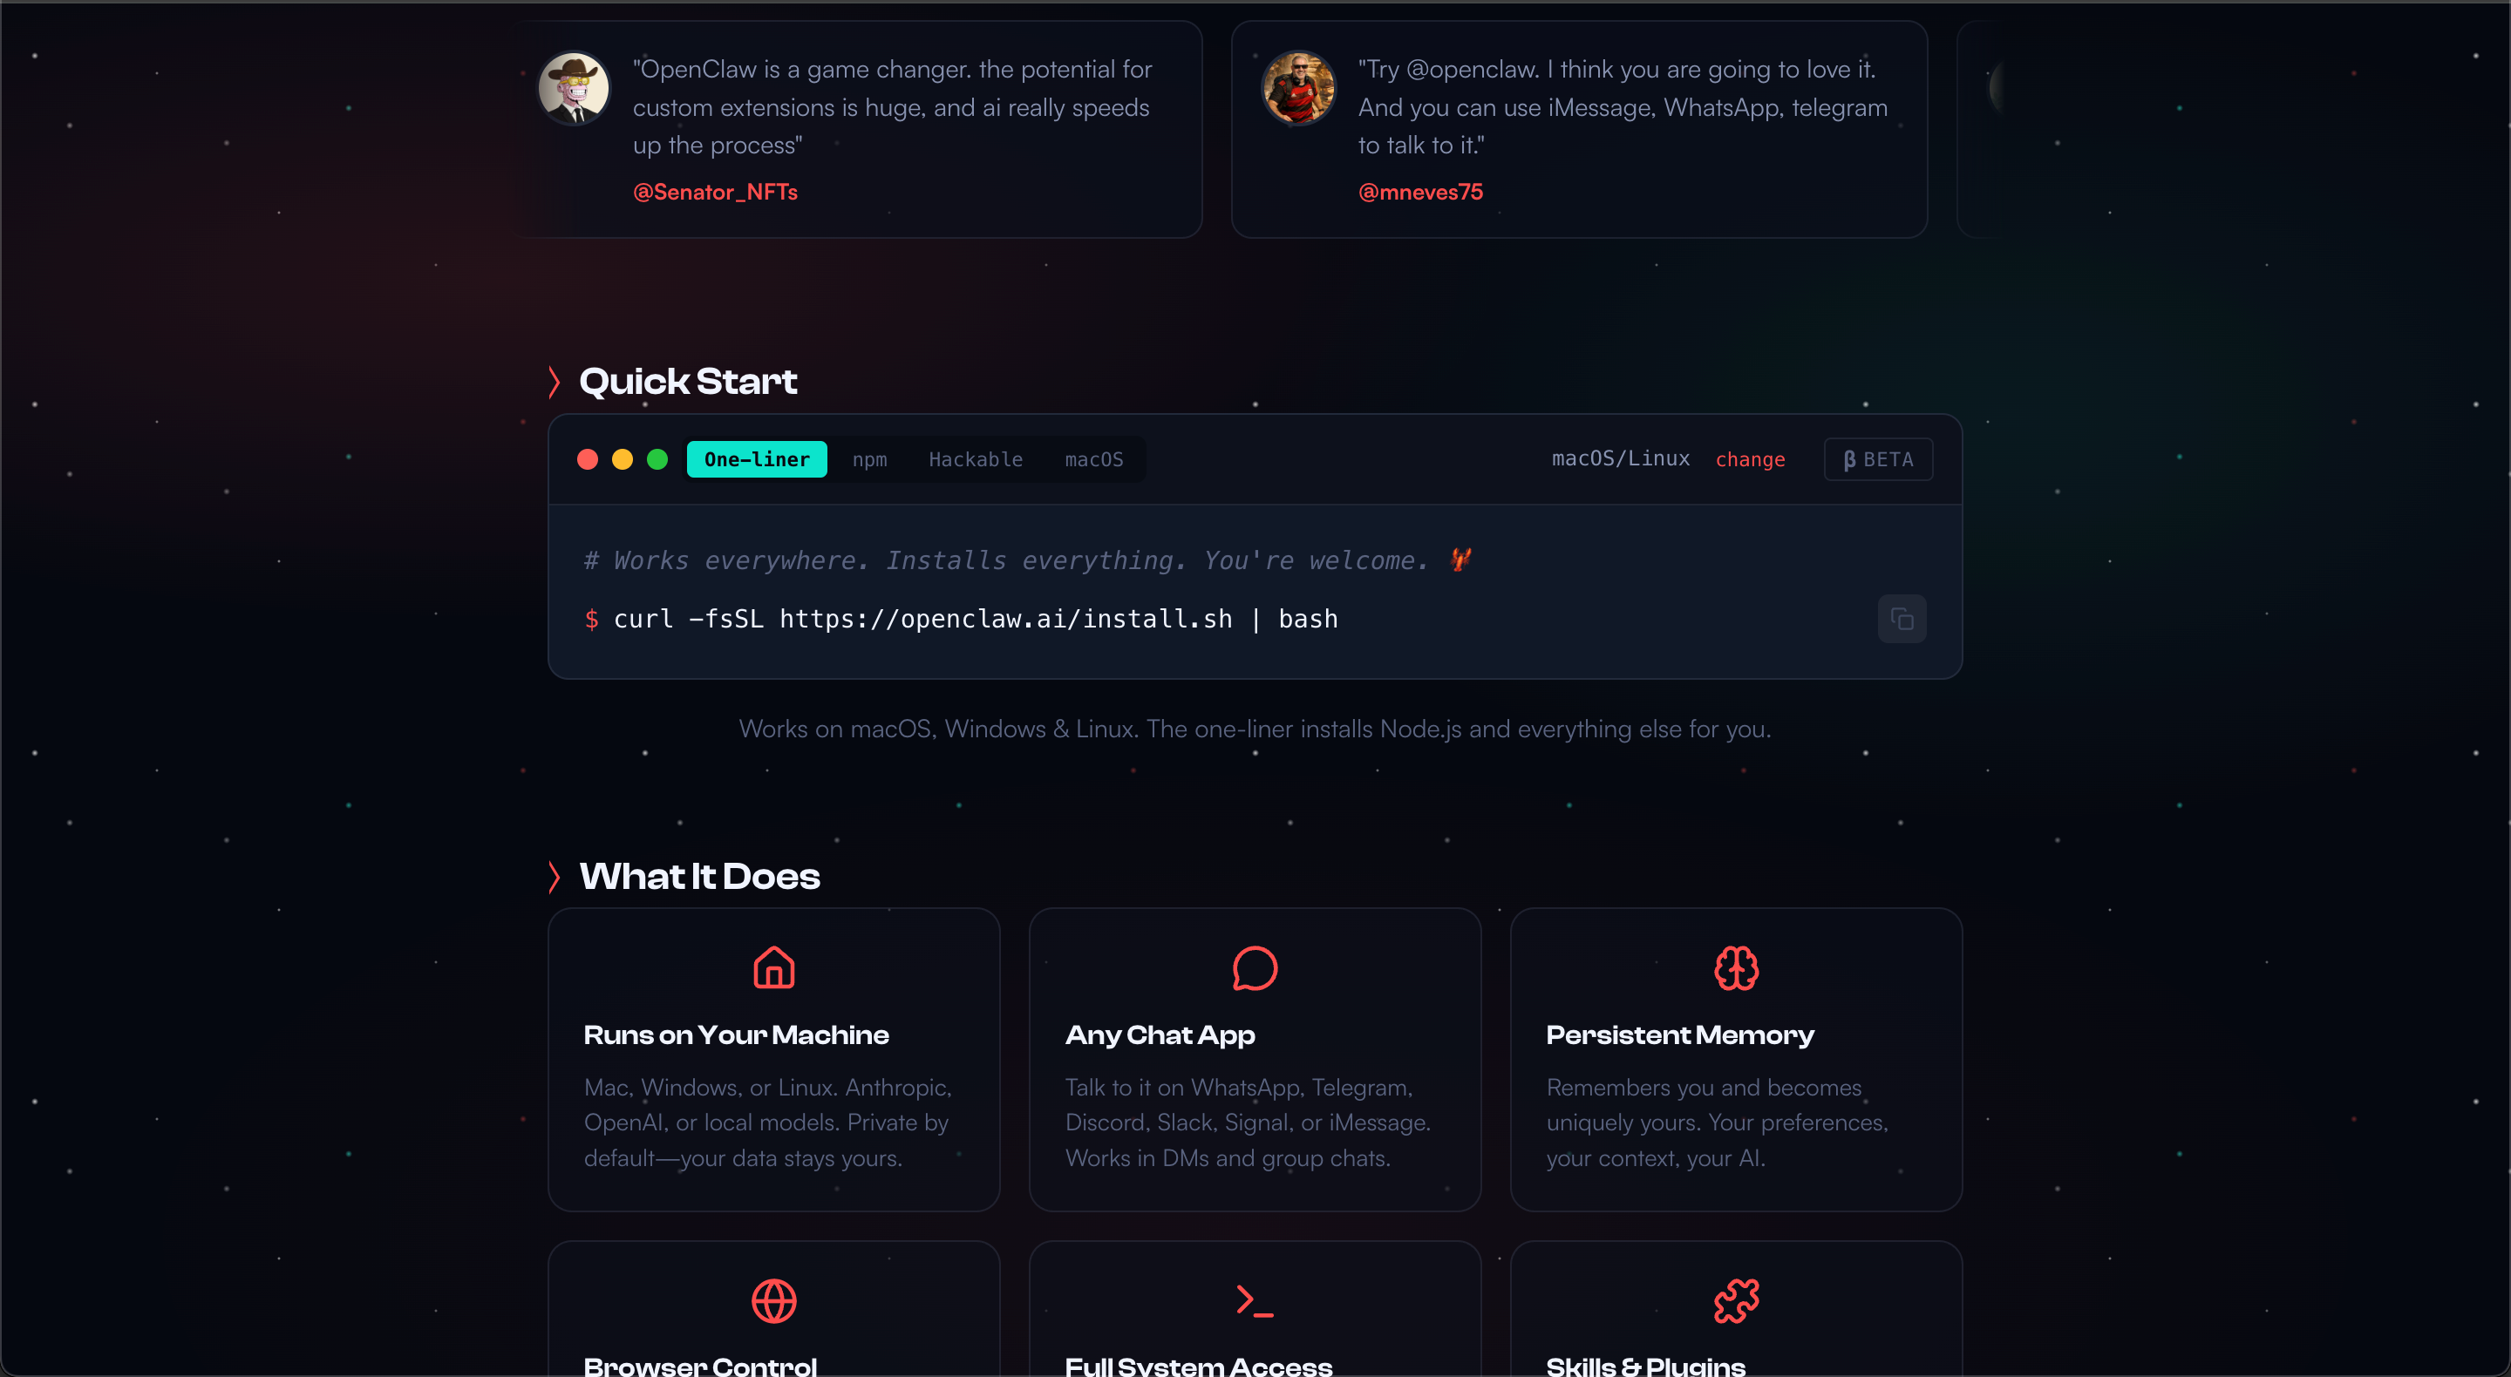Viewport: 2511px width, 1377px height.
Task: Copy the curl install command
Action: tap(1901, 619)
